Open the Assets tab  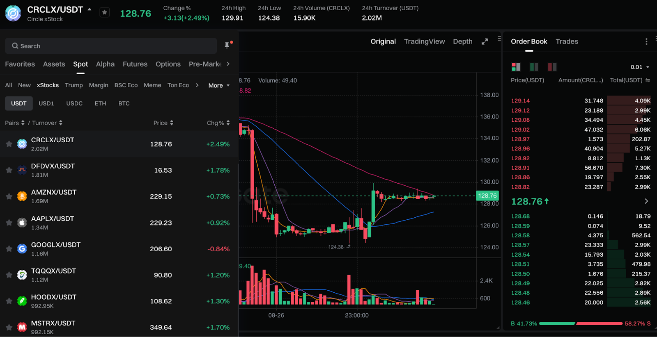tap(54, 64)
